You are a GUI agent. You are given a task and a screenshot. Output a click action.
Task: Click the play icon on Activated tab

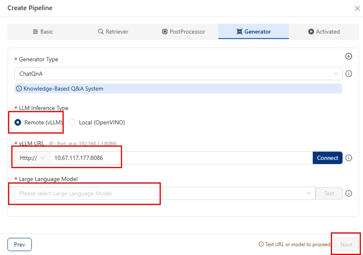[x=311, y=32]
